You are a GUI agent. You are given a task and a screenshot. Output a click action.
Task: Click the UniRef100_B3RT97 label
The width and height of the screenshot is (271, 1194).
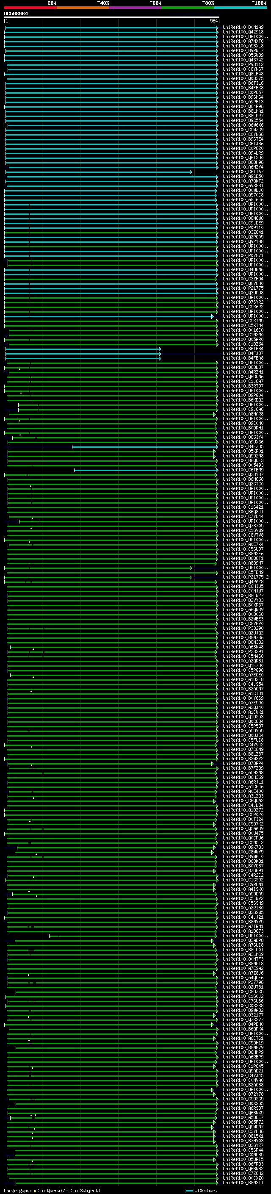[243, 386]
